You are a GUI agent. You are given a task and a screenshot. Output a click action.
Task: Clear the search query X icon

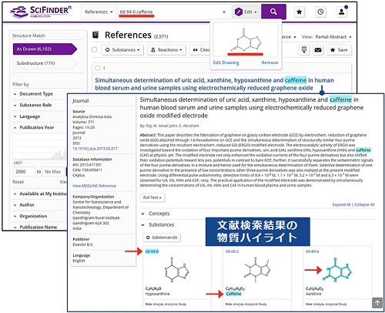click(224, 12)
